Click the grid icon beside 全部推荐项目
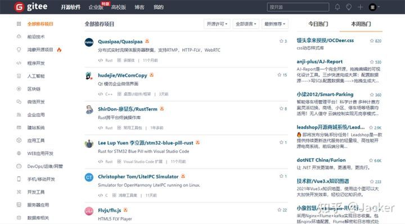 click(19, 24)
